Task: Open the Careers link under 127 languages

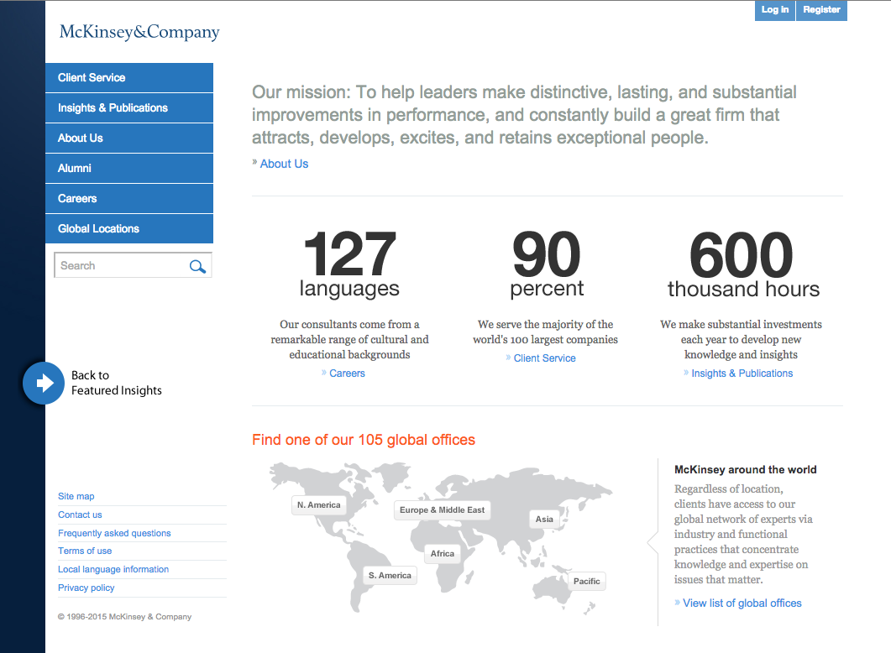Action: [347, 373]
